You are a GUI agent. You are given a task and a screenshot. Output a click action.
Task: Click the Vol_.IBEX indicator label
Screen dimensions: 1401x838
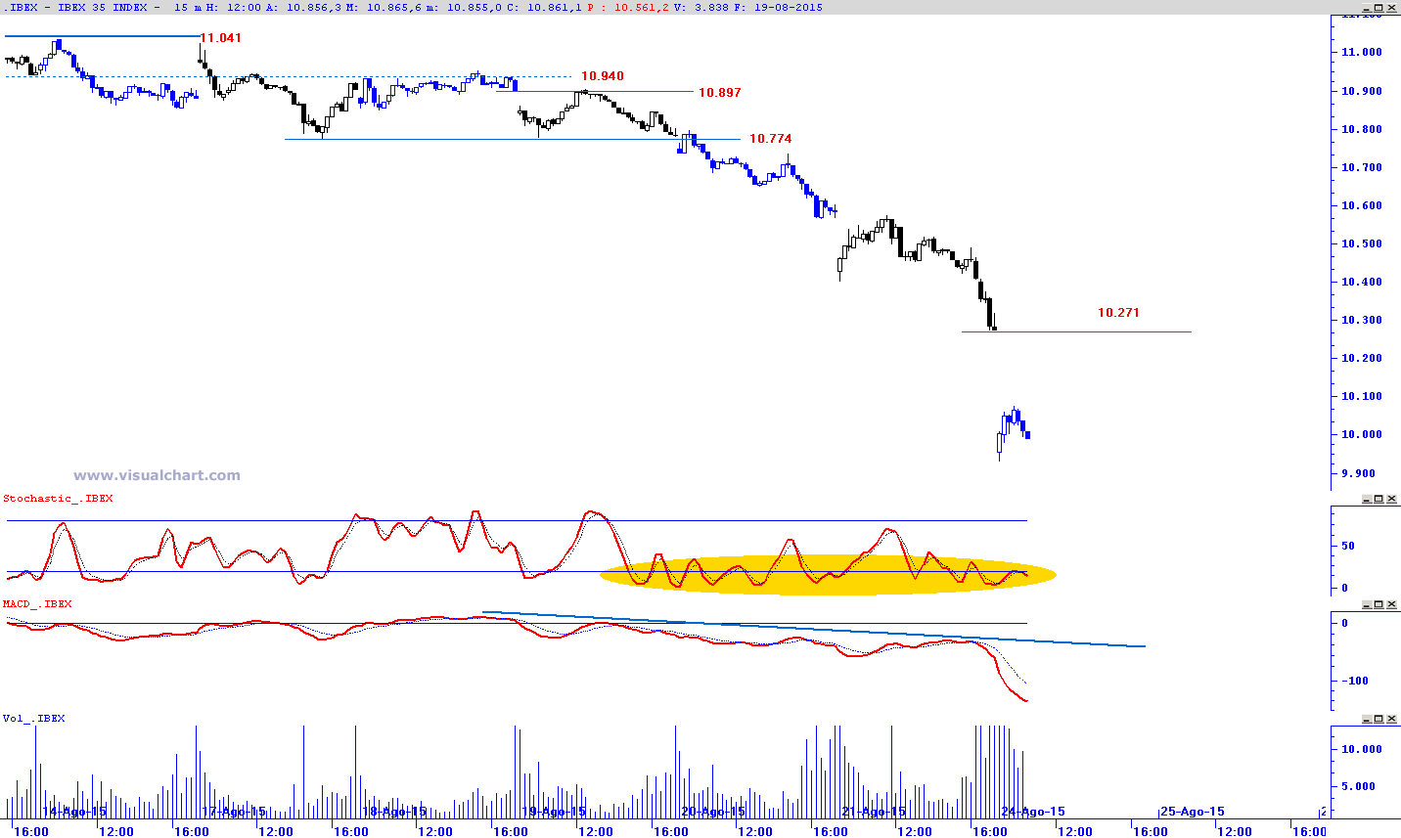[34, 719]
